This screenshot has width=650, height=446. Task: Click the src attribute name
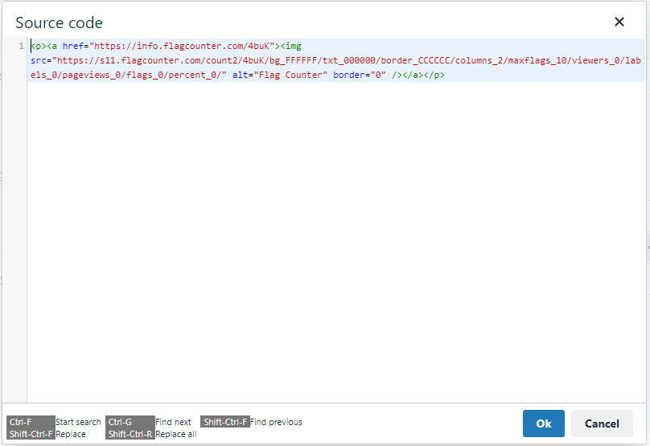[x=38, y=60]
